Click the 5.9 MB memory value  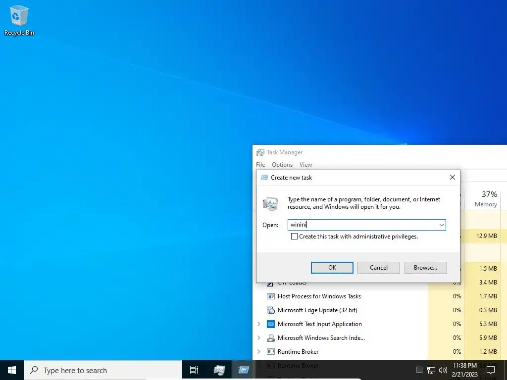(488, 338)
